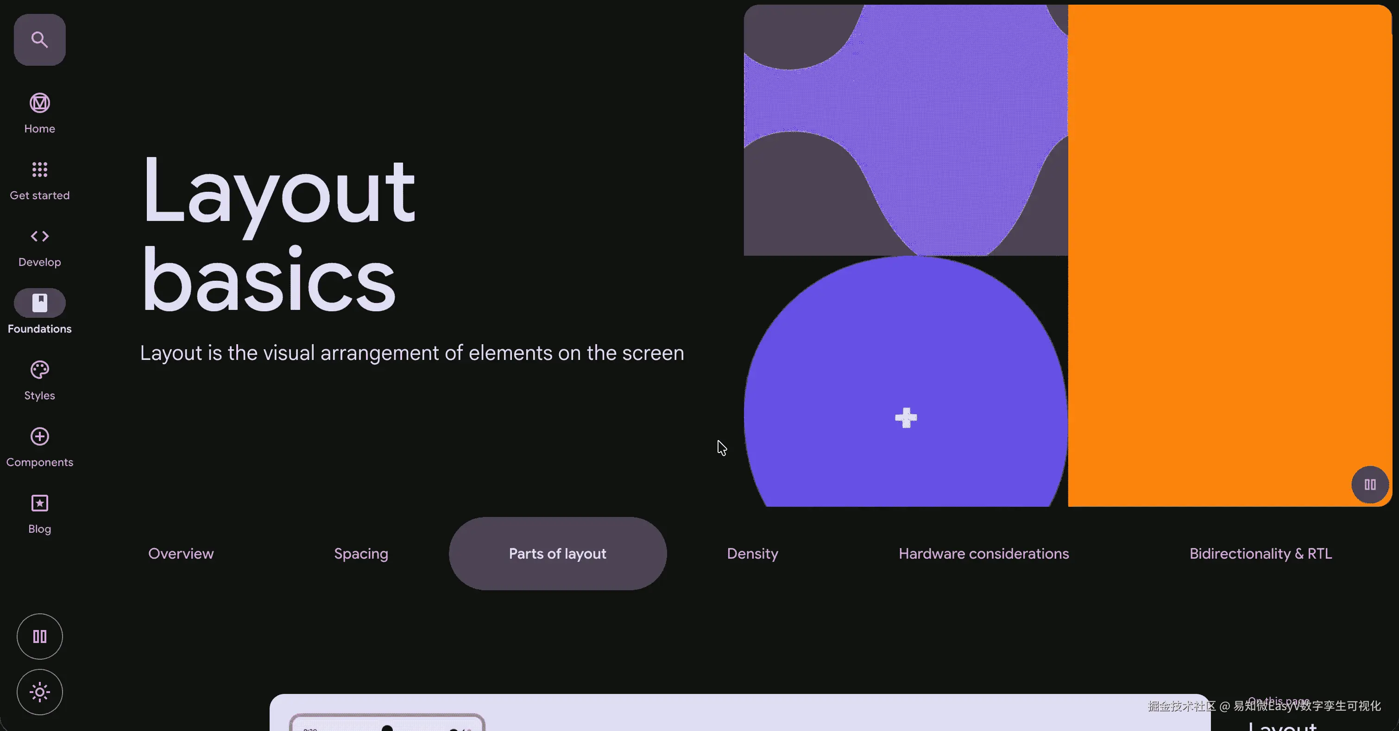
Task: Open Components plus-circle icon
Action: [40, 437]
